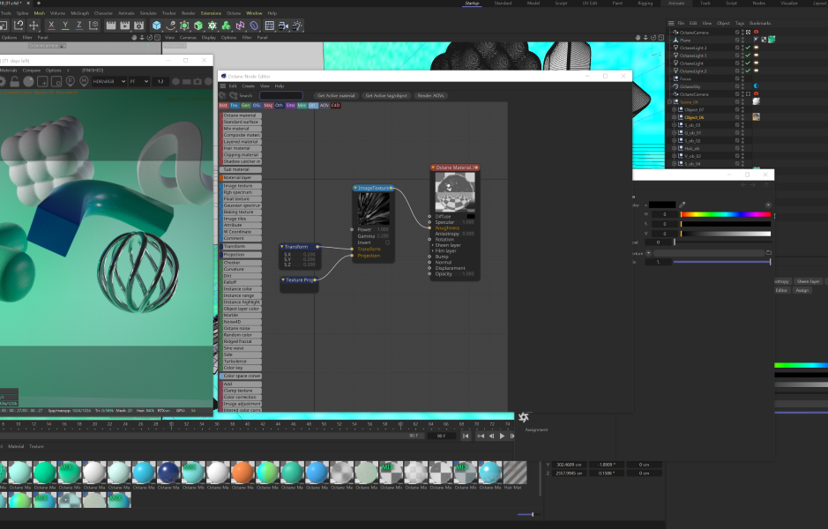This screenshot has height=529, width=828.
Task: Click the Render View clapperboard icon
Action: 111,25
